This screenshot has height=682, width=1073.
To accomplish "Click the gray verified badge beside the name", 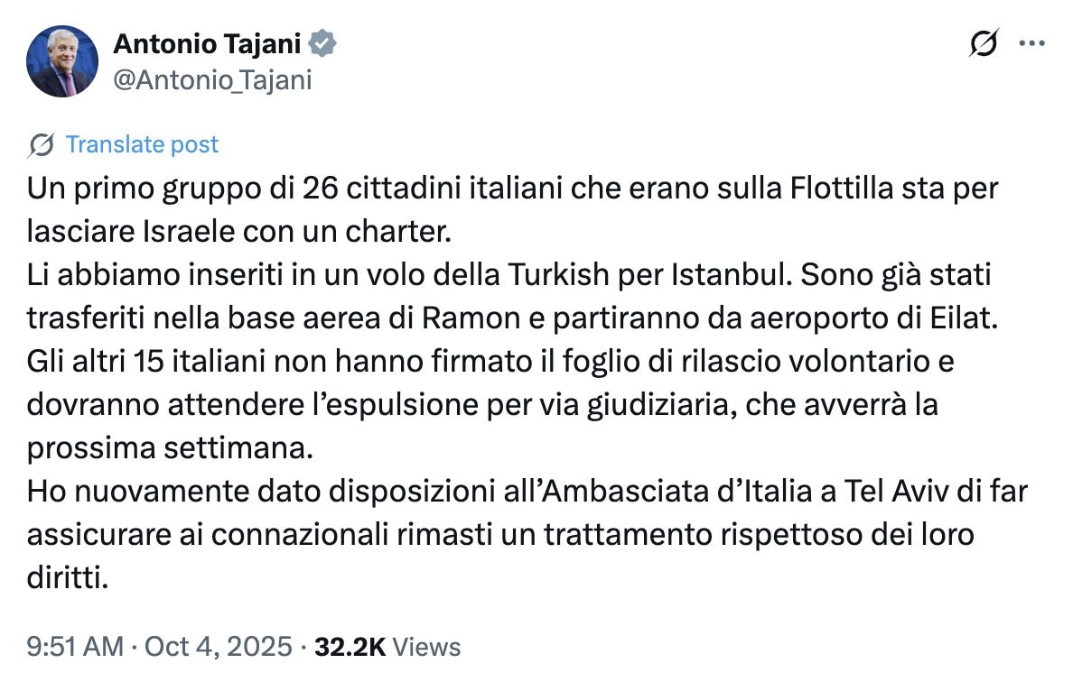I will (x=323, y=43).
